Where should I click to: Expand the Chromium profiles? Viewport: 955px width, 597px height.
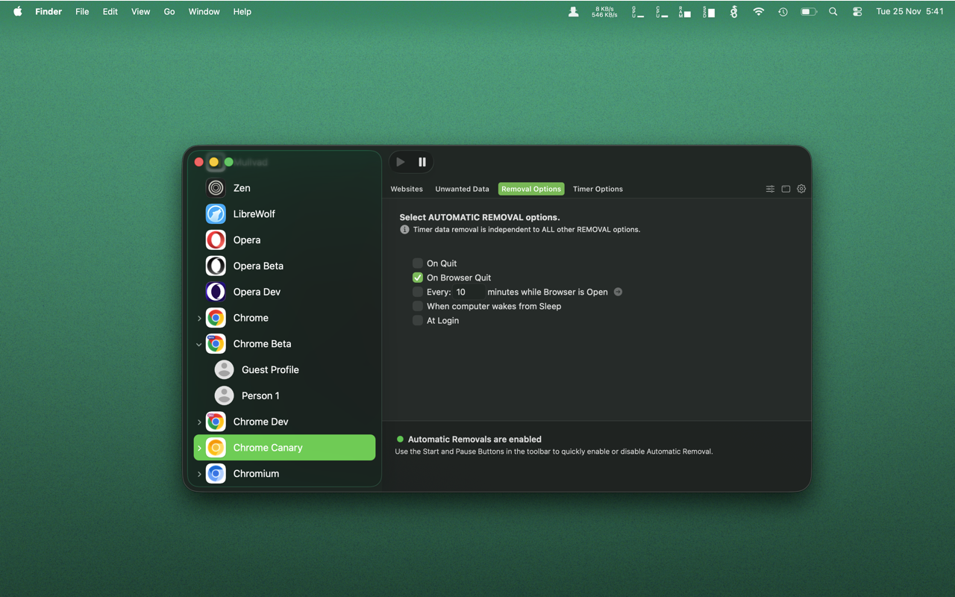199,475
